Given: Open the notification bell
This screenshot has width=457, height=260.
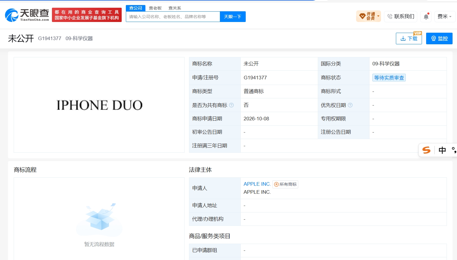Looking at the screenshot, I should [426, 17].
